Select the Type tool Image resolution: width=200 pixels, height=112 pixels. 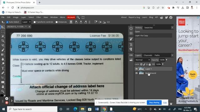click(x=3, y=68)
